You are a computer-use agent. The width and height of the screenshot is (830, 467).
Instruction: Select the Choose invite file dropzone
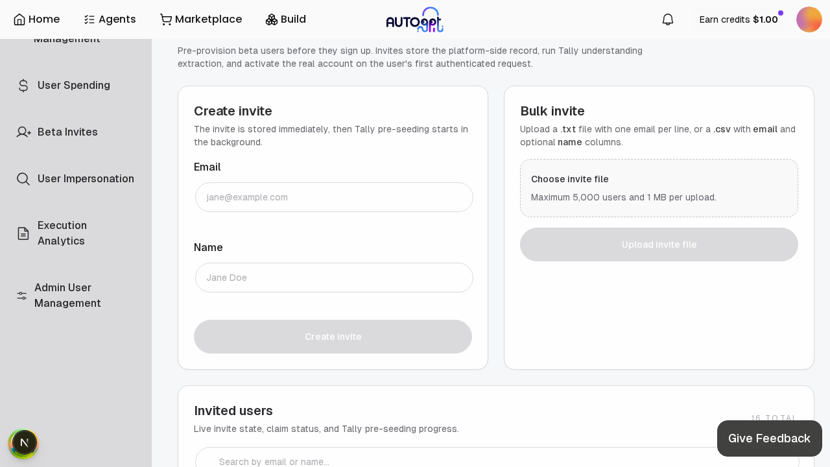click(x=659, y=188)
